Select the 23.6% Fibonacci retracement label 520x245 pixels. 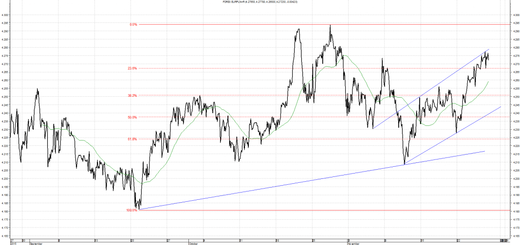tap(132, 68)
